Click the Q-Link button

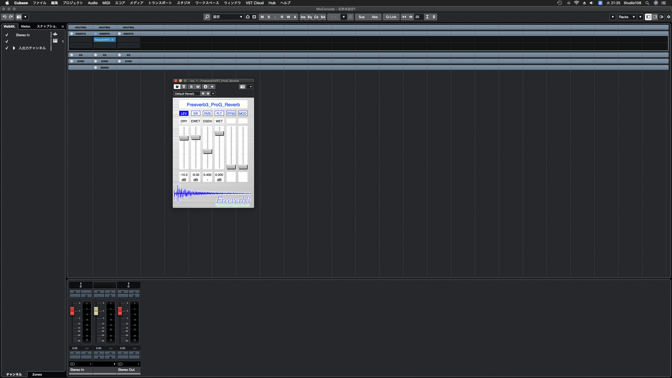click(x=391, y=17)
